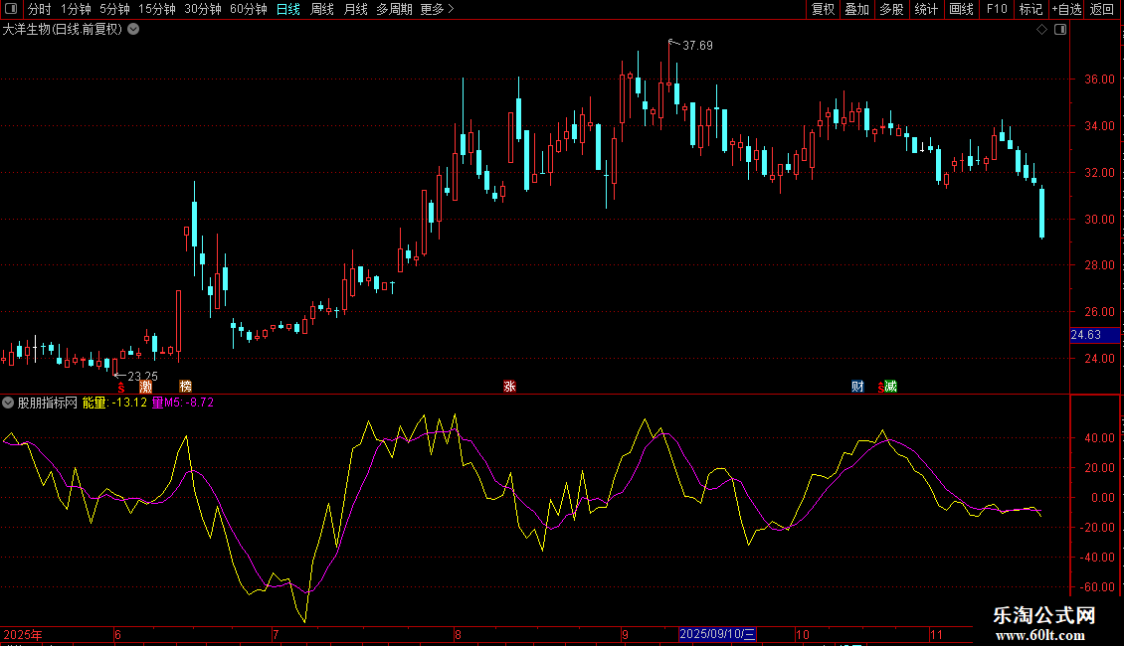Screen dimensions: 1124x646
Task: Click the 30.00 price axis label
Action: click(x=1099, y=220)
